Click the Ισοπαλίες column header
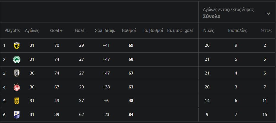The height and width of the screenshot is (123, 276). pos(238,30)
